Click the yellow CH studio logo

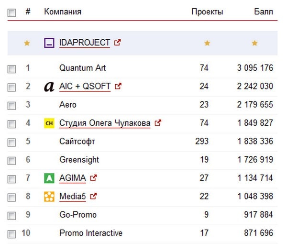point(49,123)
